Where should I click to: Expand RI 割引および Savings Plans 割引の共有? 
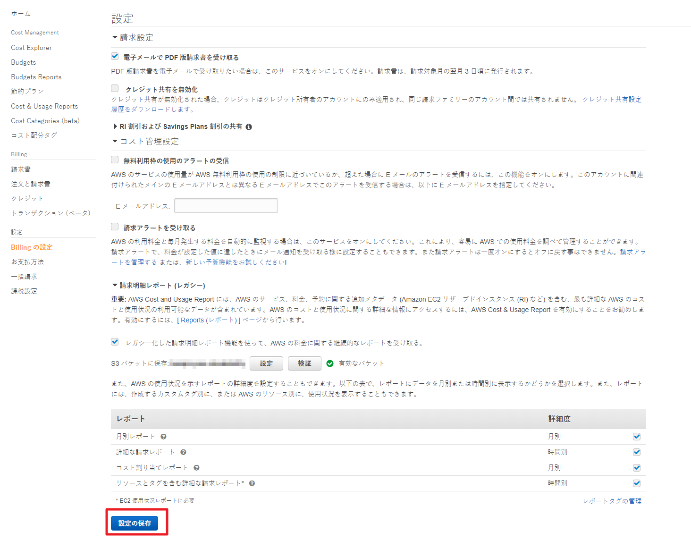[116, 127]
